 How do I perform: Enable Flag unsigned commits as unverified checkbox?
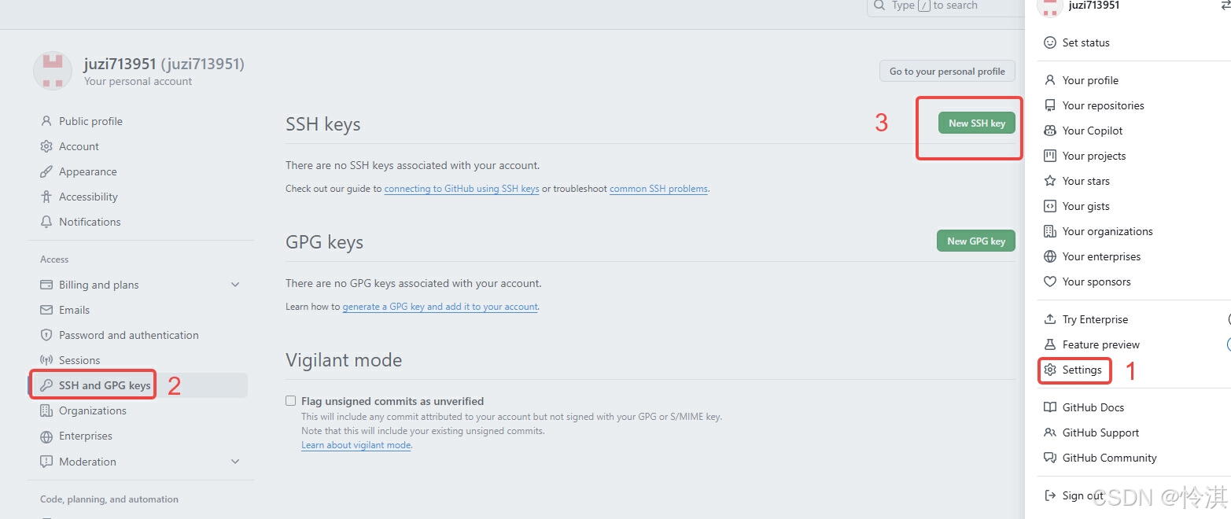coord(291,401)
